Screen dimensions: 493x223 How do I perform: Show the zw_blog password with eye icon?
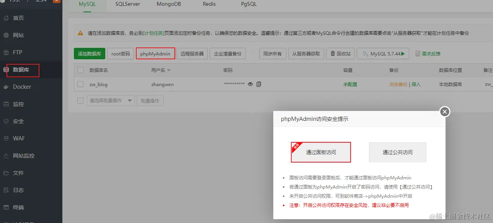click(250, 84)
